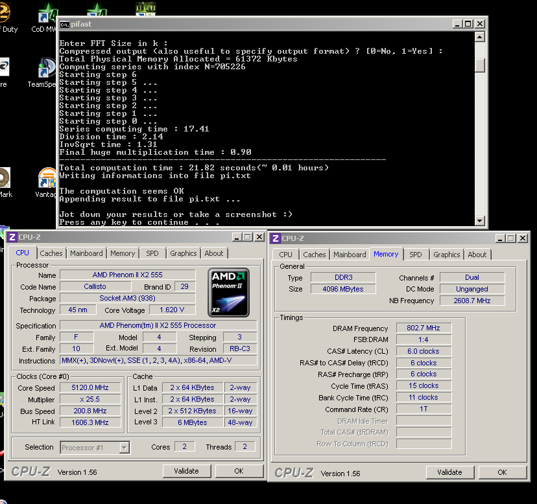Minimize the left CPU-Z window

[x=237, y=237]
